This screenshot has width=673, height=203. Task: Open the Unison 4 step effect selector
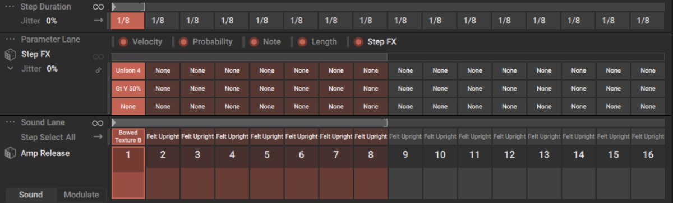point(128,71)
